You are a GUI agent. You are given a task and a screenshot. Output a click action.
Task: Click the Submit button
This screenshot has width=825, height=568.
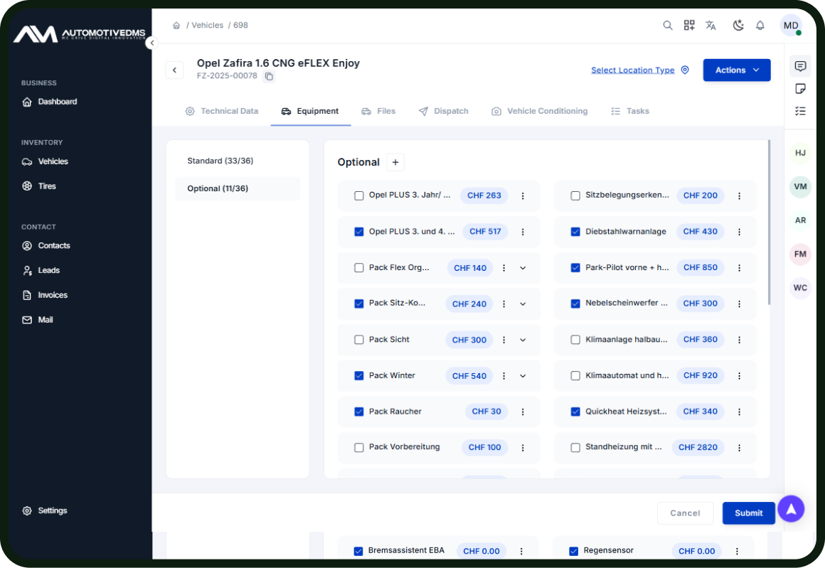(748, 513)
